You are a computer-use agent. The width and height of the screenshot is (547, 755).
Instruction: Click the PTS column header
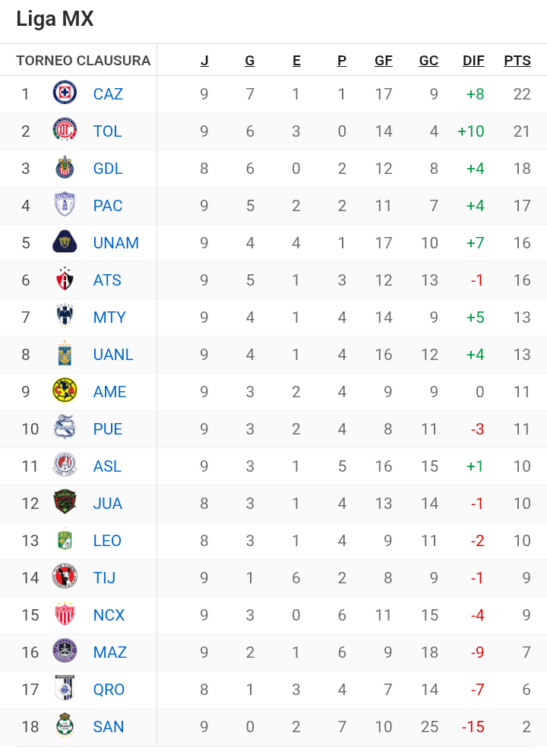(x=517, y=61)
